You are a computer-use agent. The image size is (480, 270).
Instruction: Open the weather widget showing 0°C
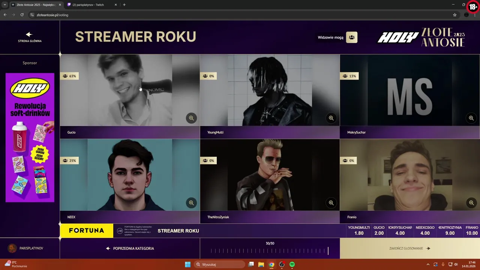[x=16, y=264]
